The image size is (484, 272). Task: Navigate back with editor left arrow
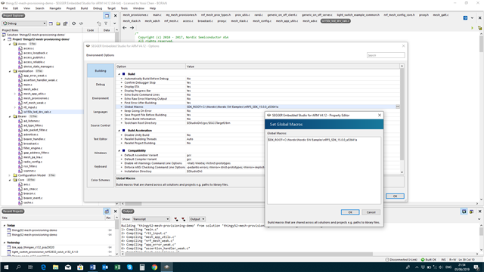(125, 28)
